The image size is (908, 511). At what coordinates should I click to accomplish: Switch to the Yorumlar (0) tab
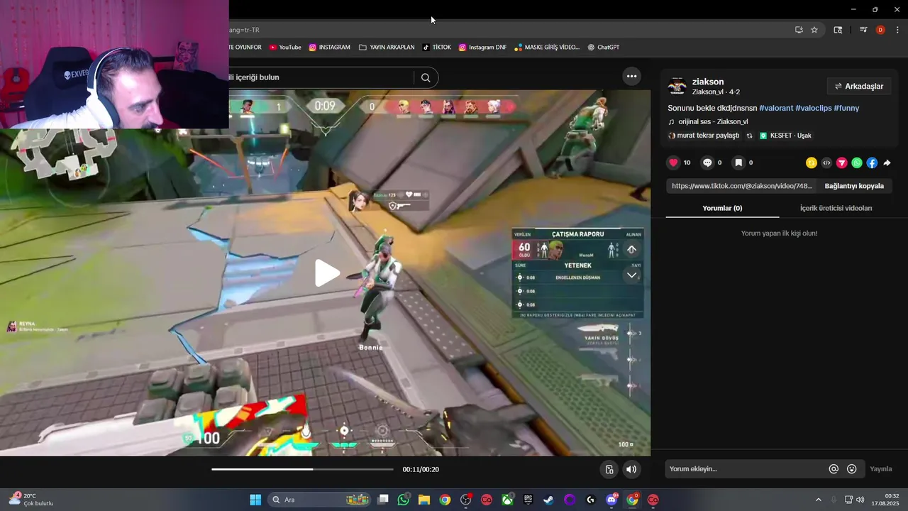(722, 208)
